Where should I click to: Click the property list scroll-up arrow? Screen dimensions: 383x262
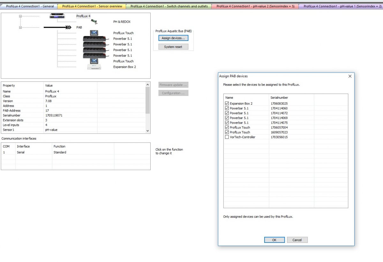[x=147, y=85]
